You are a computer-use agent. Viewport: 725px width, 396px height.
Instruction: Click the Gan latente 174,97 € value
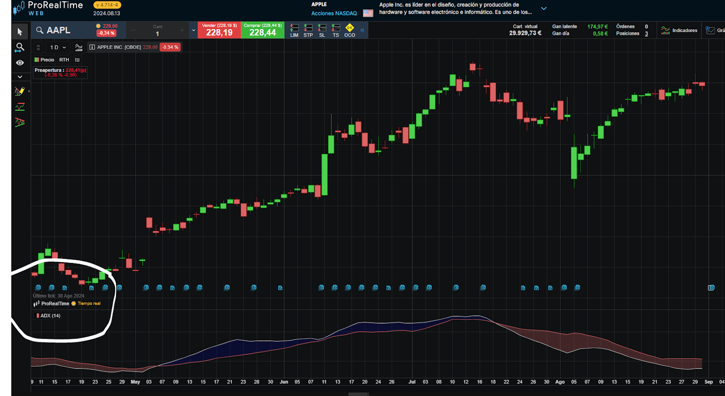pyautogui.click(x=598, y=27)
